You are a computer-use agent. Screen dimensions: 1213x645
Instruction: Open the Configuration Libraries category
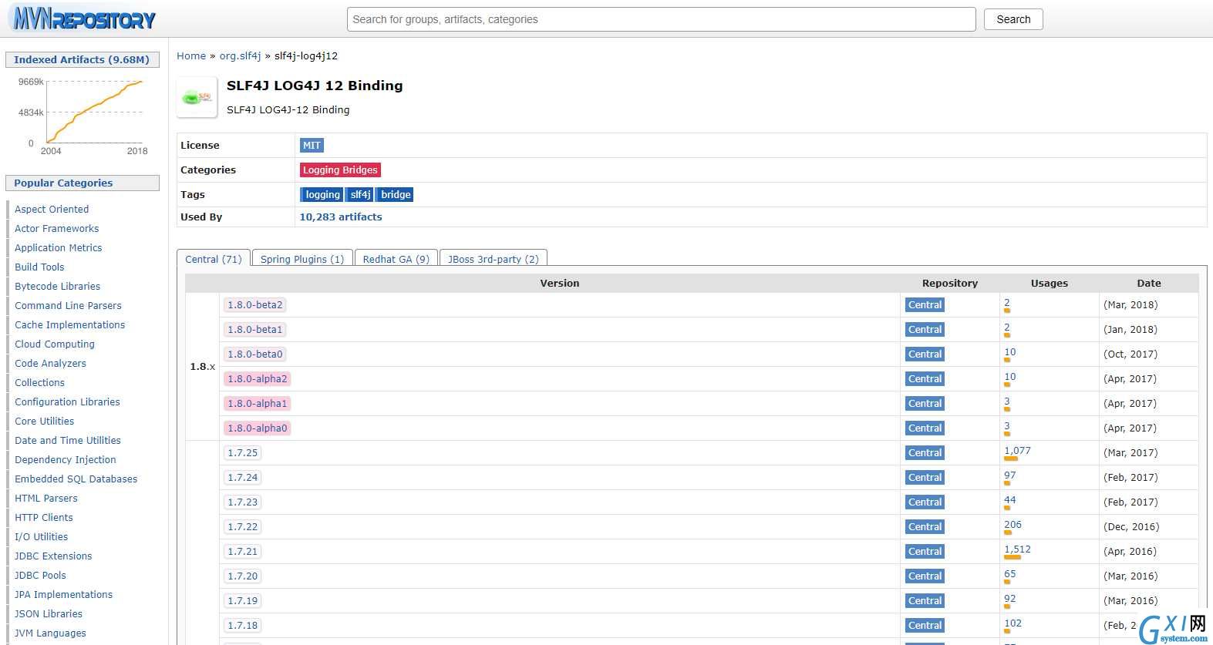click(x=67, y=402)
